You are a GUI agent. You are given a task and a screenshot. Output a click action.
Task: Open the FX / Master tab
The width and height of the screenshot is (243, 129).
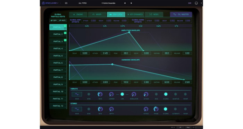pyautogui.click(x=181, y=15)
